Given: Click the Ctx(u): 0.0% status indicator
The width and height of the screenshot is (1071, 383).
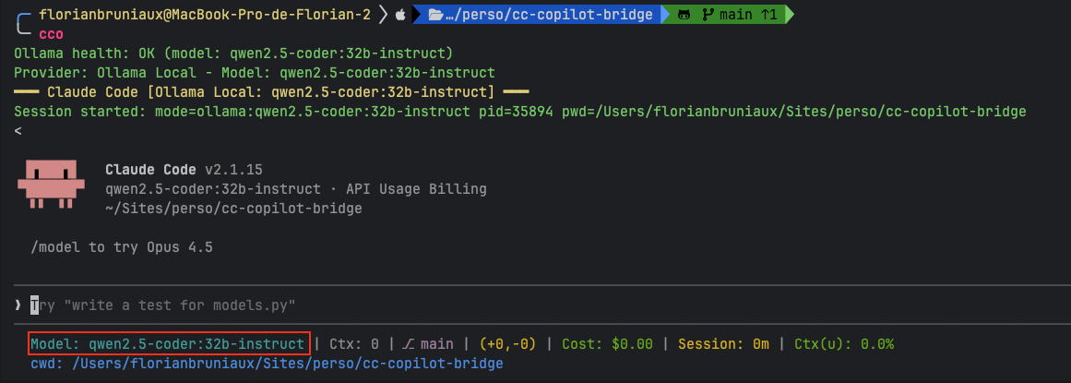Looking at the screenshot, I should click(x=844, y=344).
